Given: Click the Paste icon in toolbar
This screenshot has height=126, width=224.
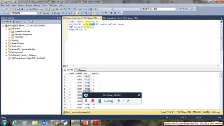Looking at the screenshot, I should click(x=64, y=9).
